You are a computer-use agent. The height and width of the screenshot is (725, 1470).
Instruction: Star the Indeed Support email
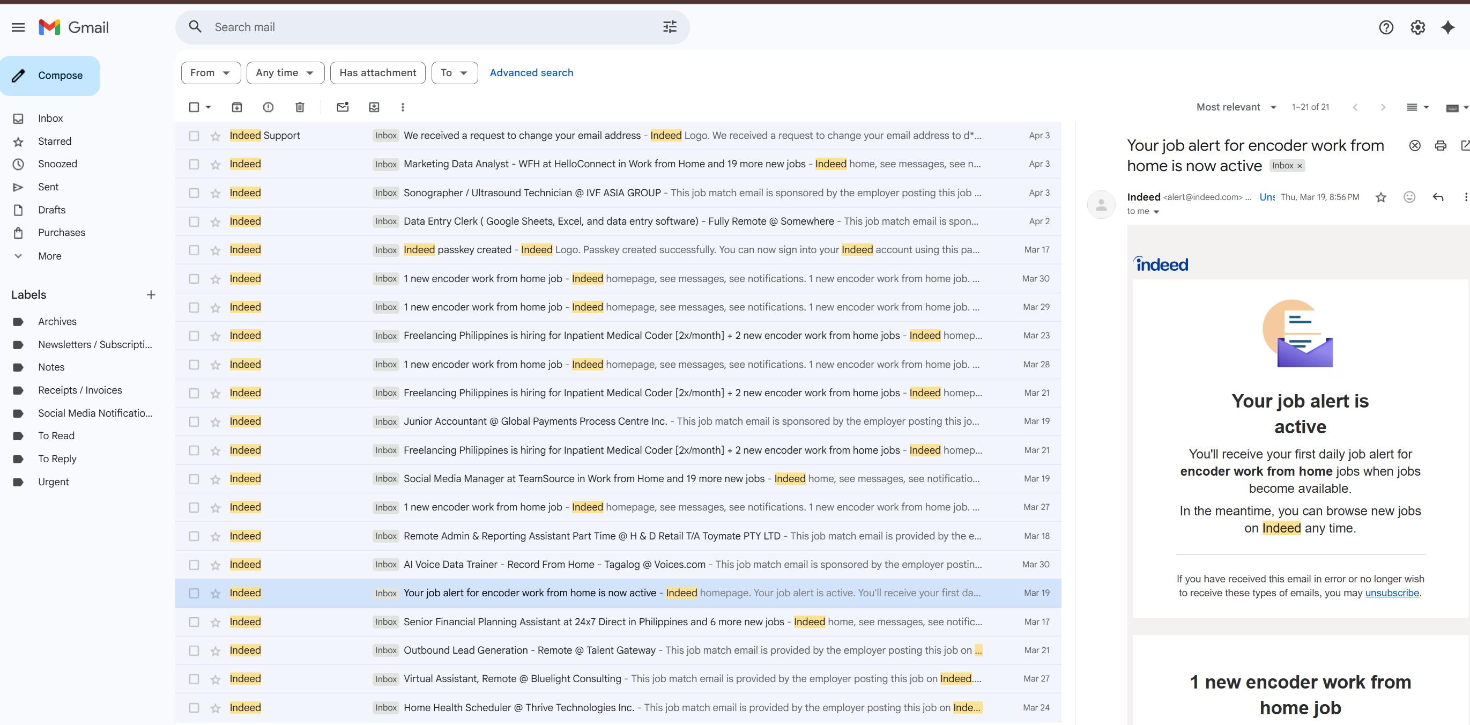pos(215,136)
